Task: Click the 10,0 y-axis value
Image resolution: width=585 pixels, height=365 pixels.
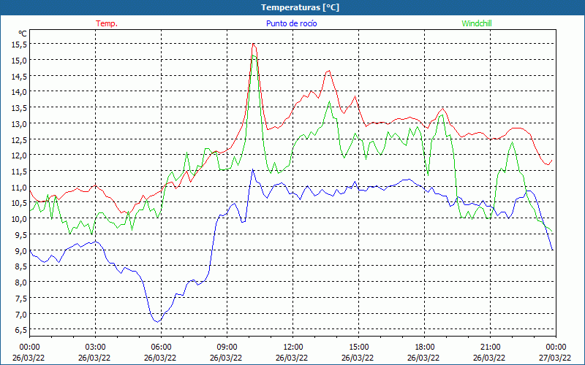Action: pyautogui.click(x=20, y=218)
